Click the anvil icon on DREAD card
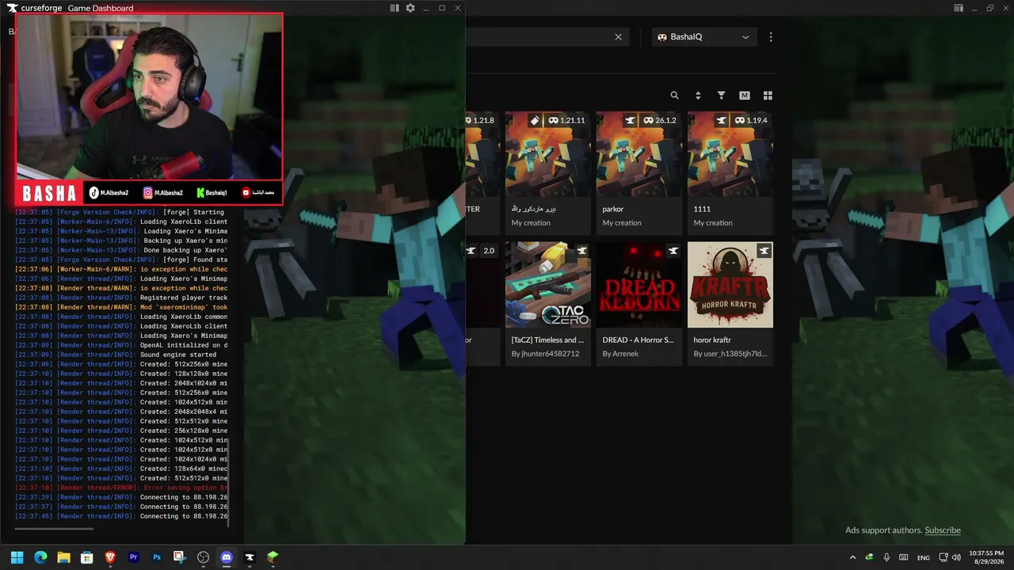Image resolution: width=1014 pixels, height=570 pixels. pos(673,251)
